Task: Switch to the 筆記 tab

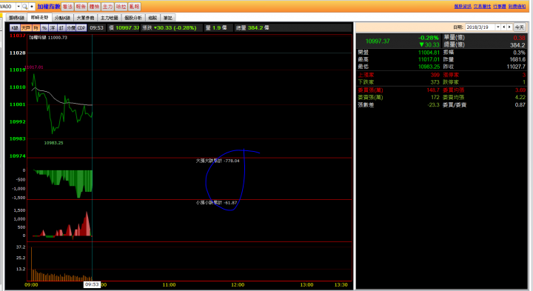Action: (168, 18)
